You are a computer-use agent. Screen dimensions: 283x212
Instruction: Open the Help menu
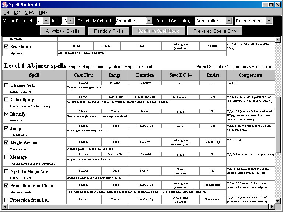point(43,12)
